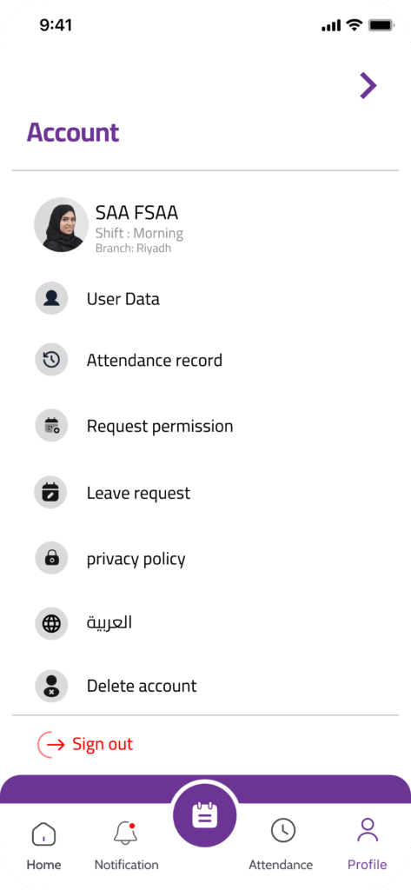Tap the Leave request calendar edit icon
The image size is (411, 890).
click(51, 492)
